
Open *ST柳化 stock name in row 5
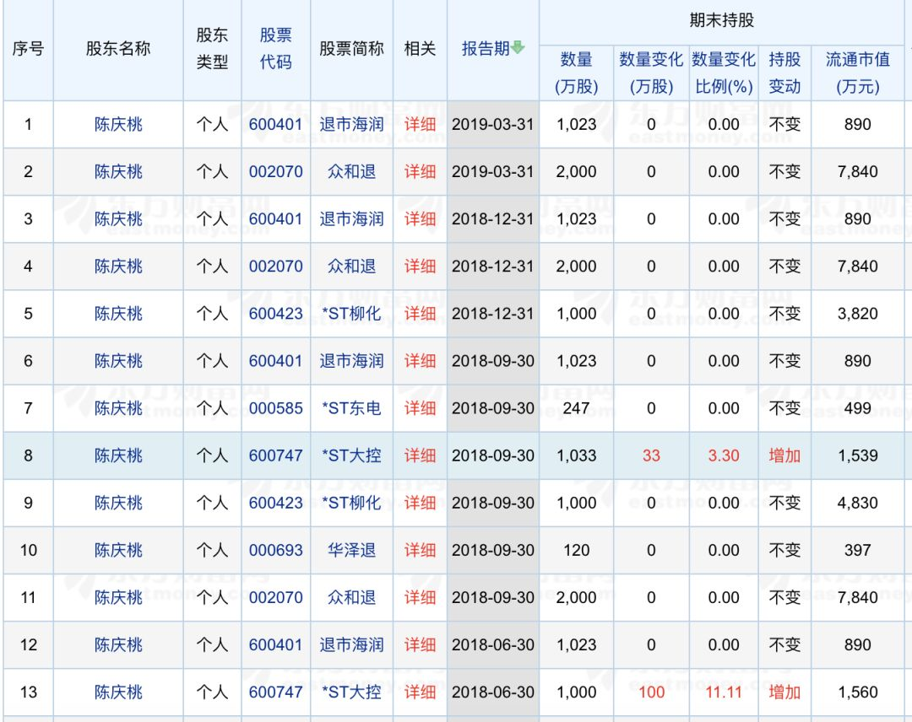click(x=351, y=314)
